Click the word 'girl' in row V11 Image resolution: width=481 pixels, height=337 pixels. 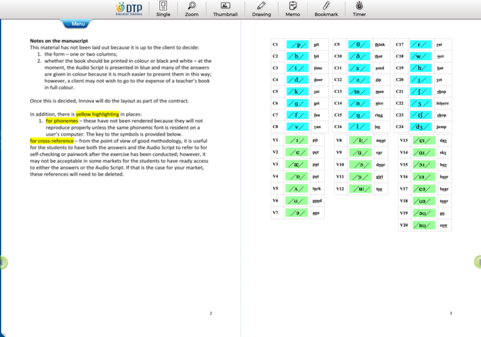tap(379, 177)
